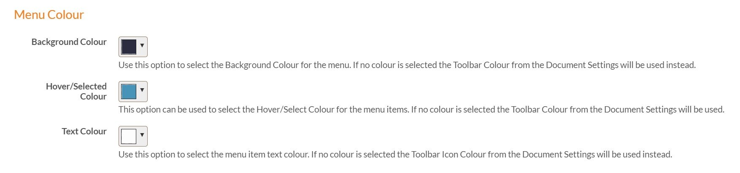
Task: Click the Menu Colour section heading
Action: click(49, 15)
